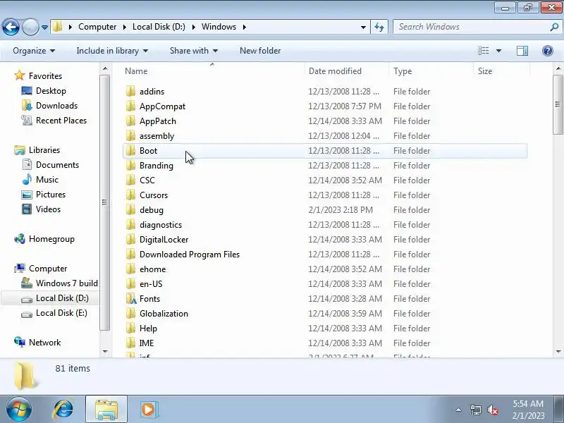Open the Videos library

tap(48, 209)
